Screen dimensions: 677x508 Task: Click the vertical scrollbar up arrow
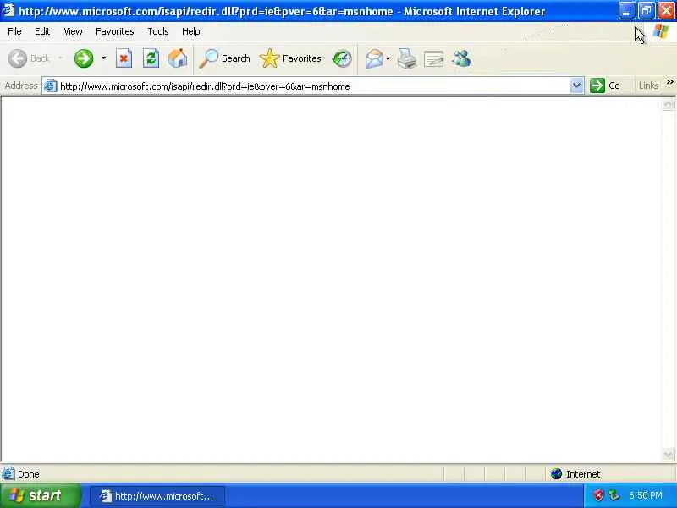pos(668,104)
